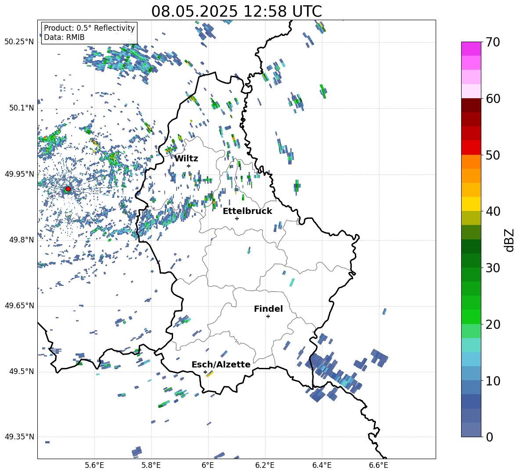Click the dark maroon colorbar segment below 60

click(471, 105)
